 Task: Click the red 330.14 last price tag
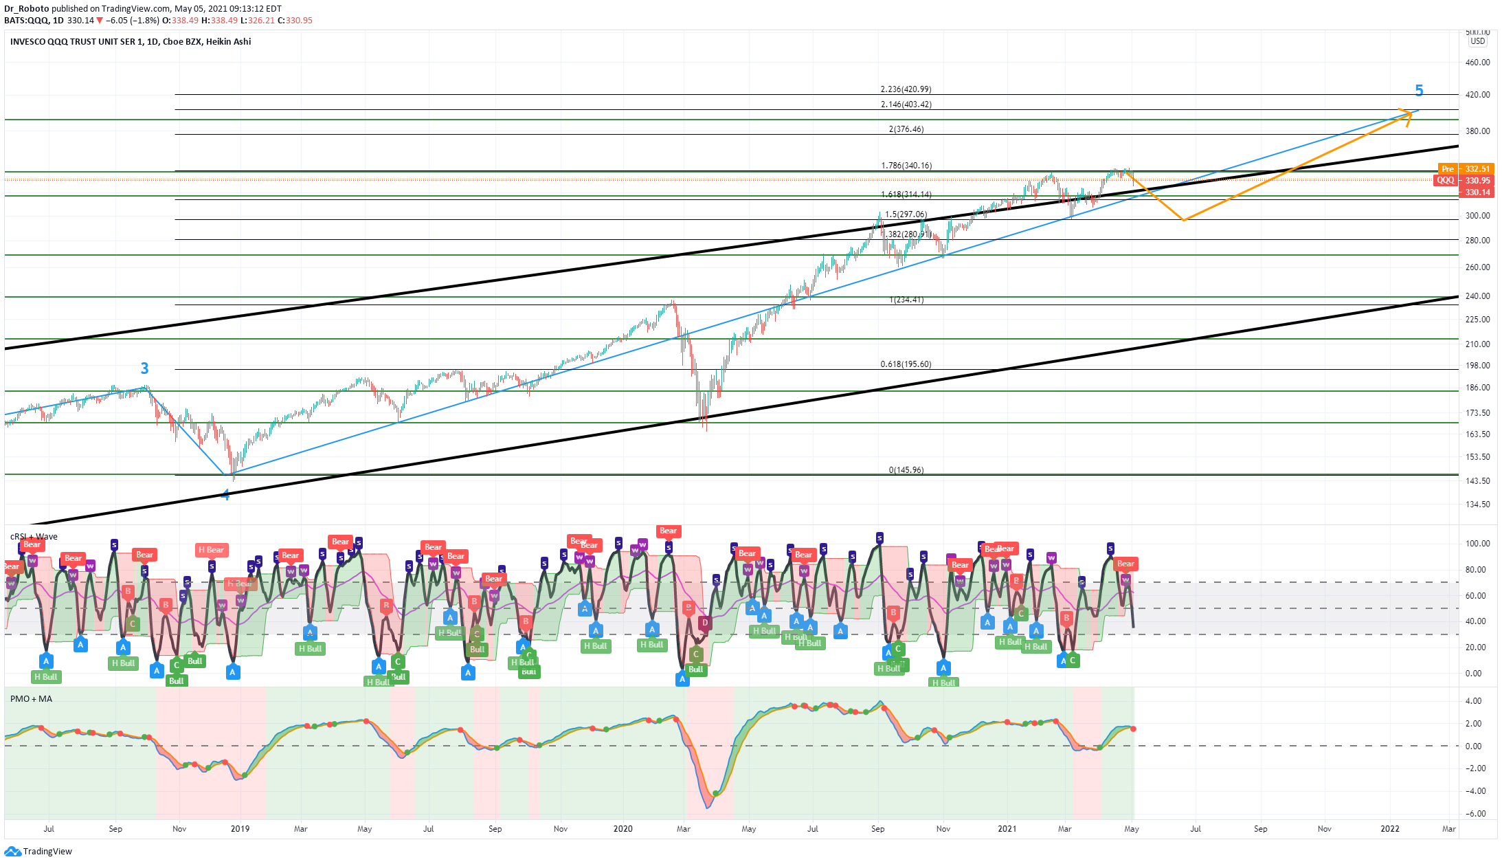point(1477,192)
